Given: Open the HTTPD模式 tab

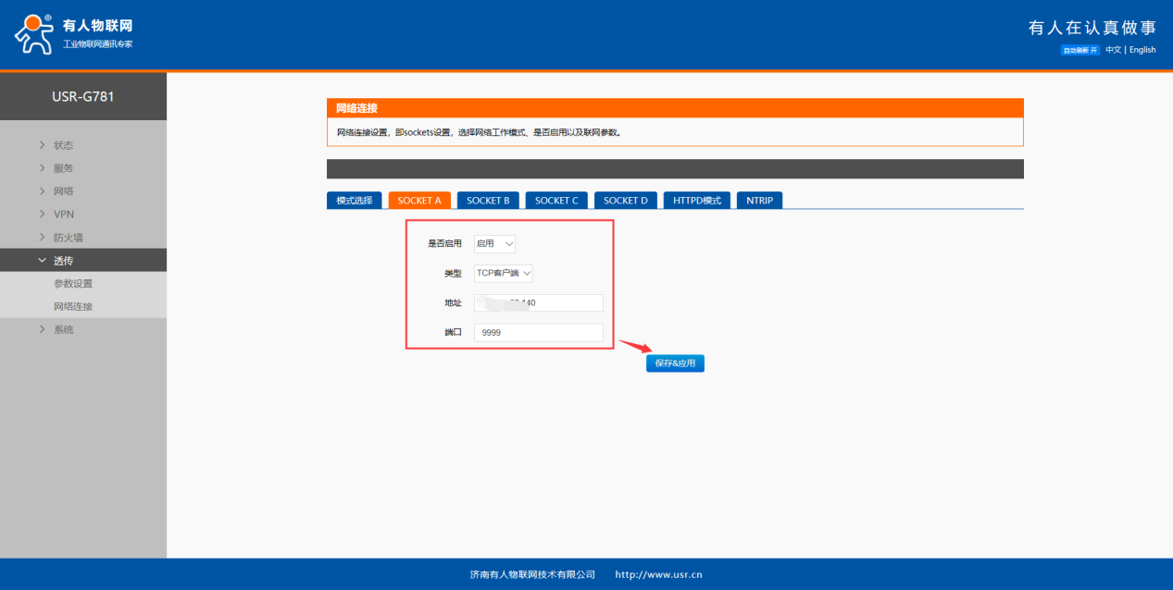Looking at the screenshot, I should tap(697, 201).
